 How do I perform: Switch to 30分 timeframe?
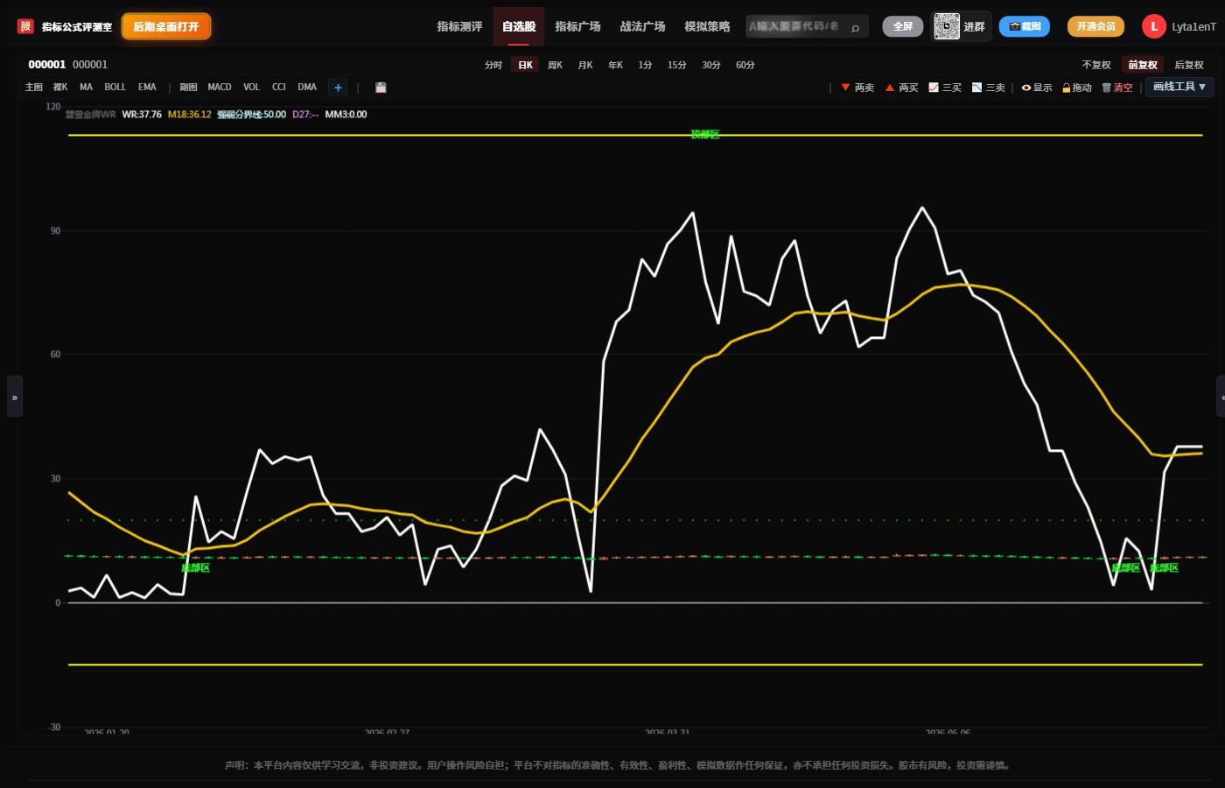[711, 65]
